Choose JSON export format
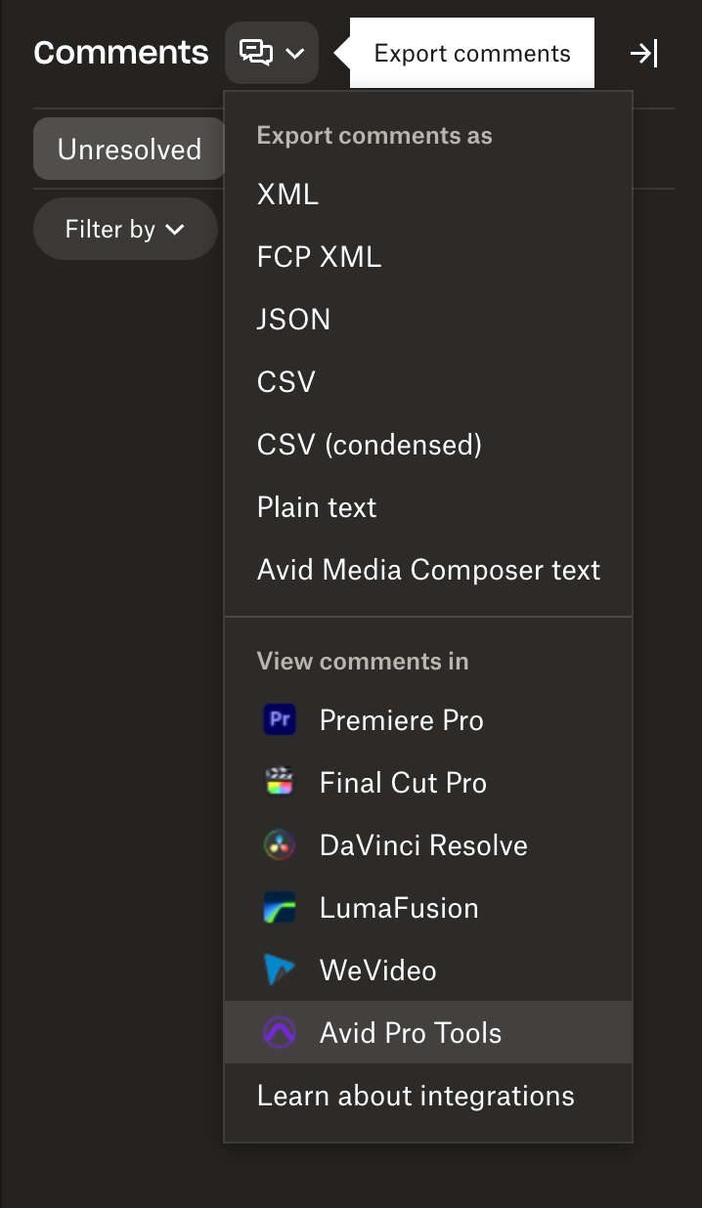The width and height of the screenshot is (702, 1208). point(293,320)
